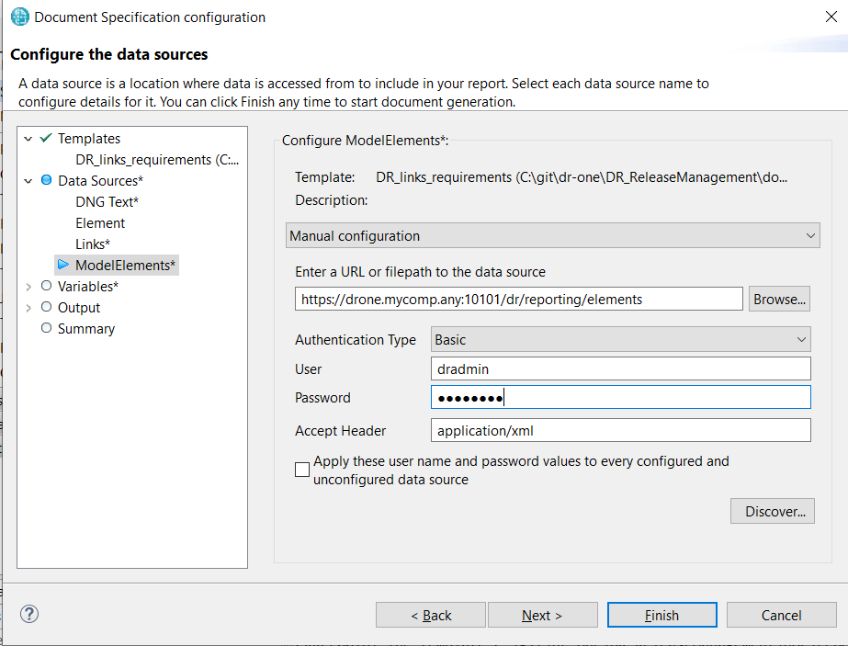Select the Links data source
The image size is (848, 646).
tap(93, 244)
